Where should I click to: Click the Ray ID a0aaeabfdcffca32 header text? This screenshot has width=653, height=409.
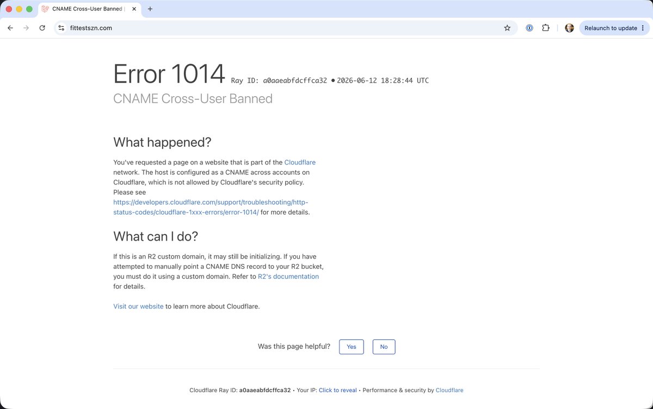pyautogui.click(x=279, y=80)
